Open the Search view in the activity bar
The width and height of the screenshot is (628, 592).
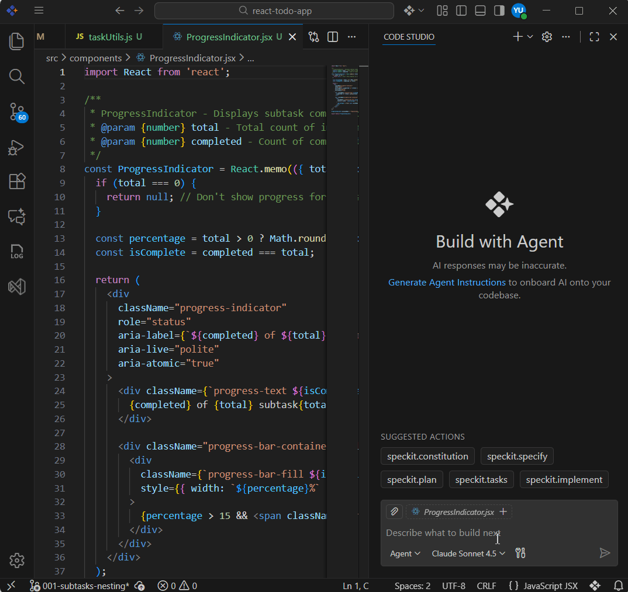[x=16, y=76]
